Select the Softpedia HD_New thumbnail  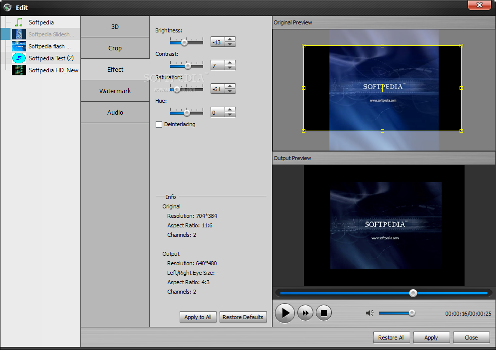click(x=18, y=70)
